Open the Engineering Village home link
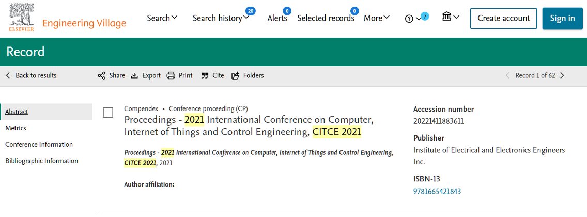Viewport: 587px width, 217px height. click(x=84, y=24)
